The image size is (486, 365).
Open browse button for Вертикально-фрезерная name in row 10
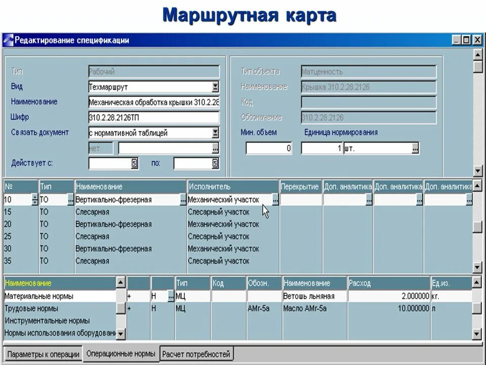point(183,200)
